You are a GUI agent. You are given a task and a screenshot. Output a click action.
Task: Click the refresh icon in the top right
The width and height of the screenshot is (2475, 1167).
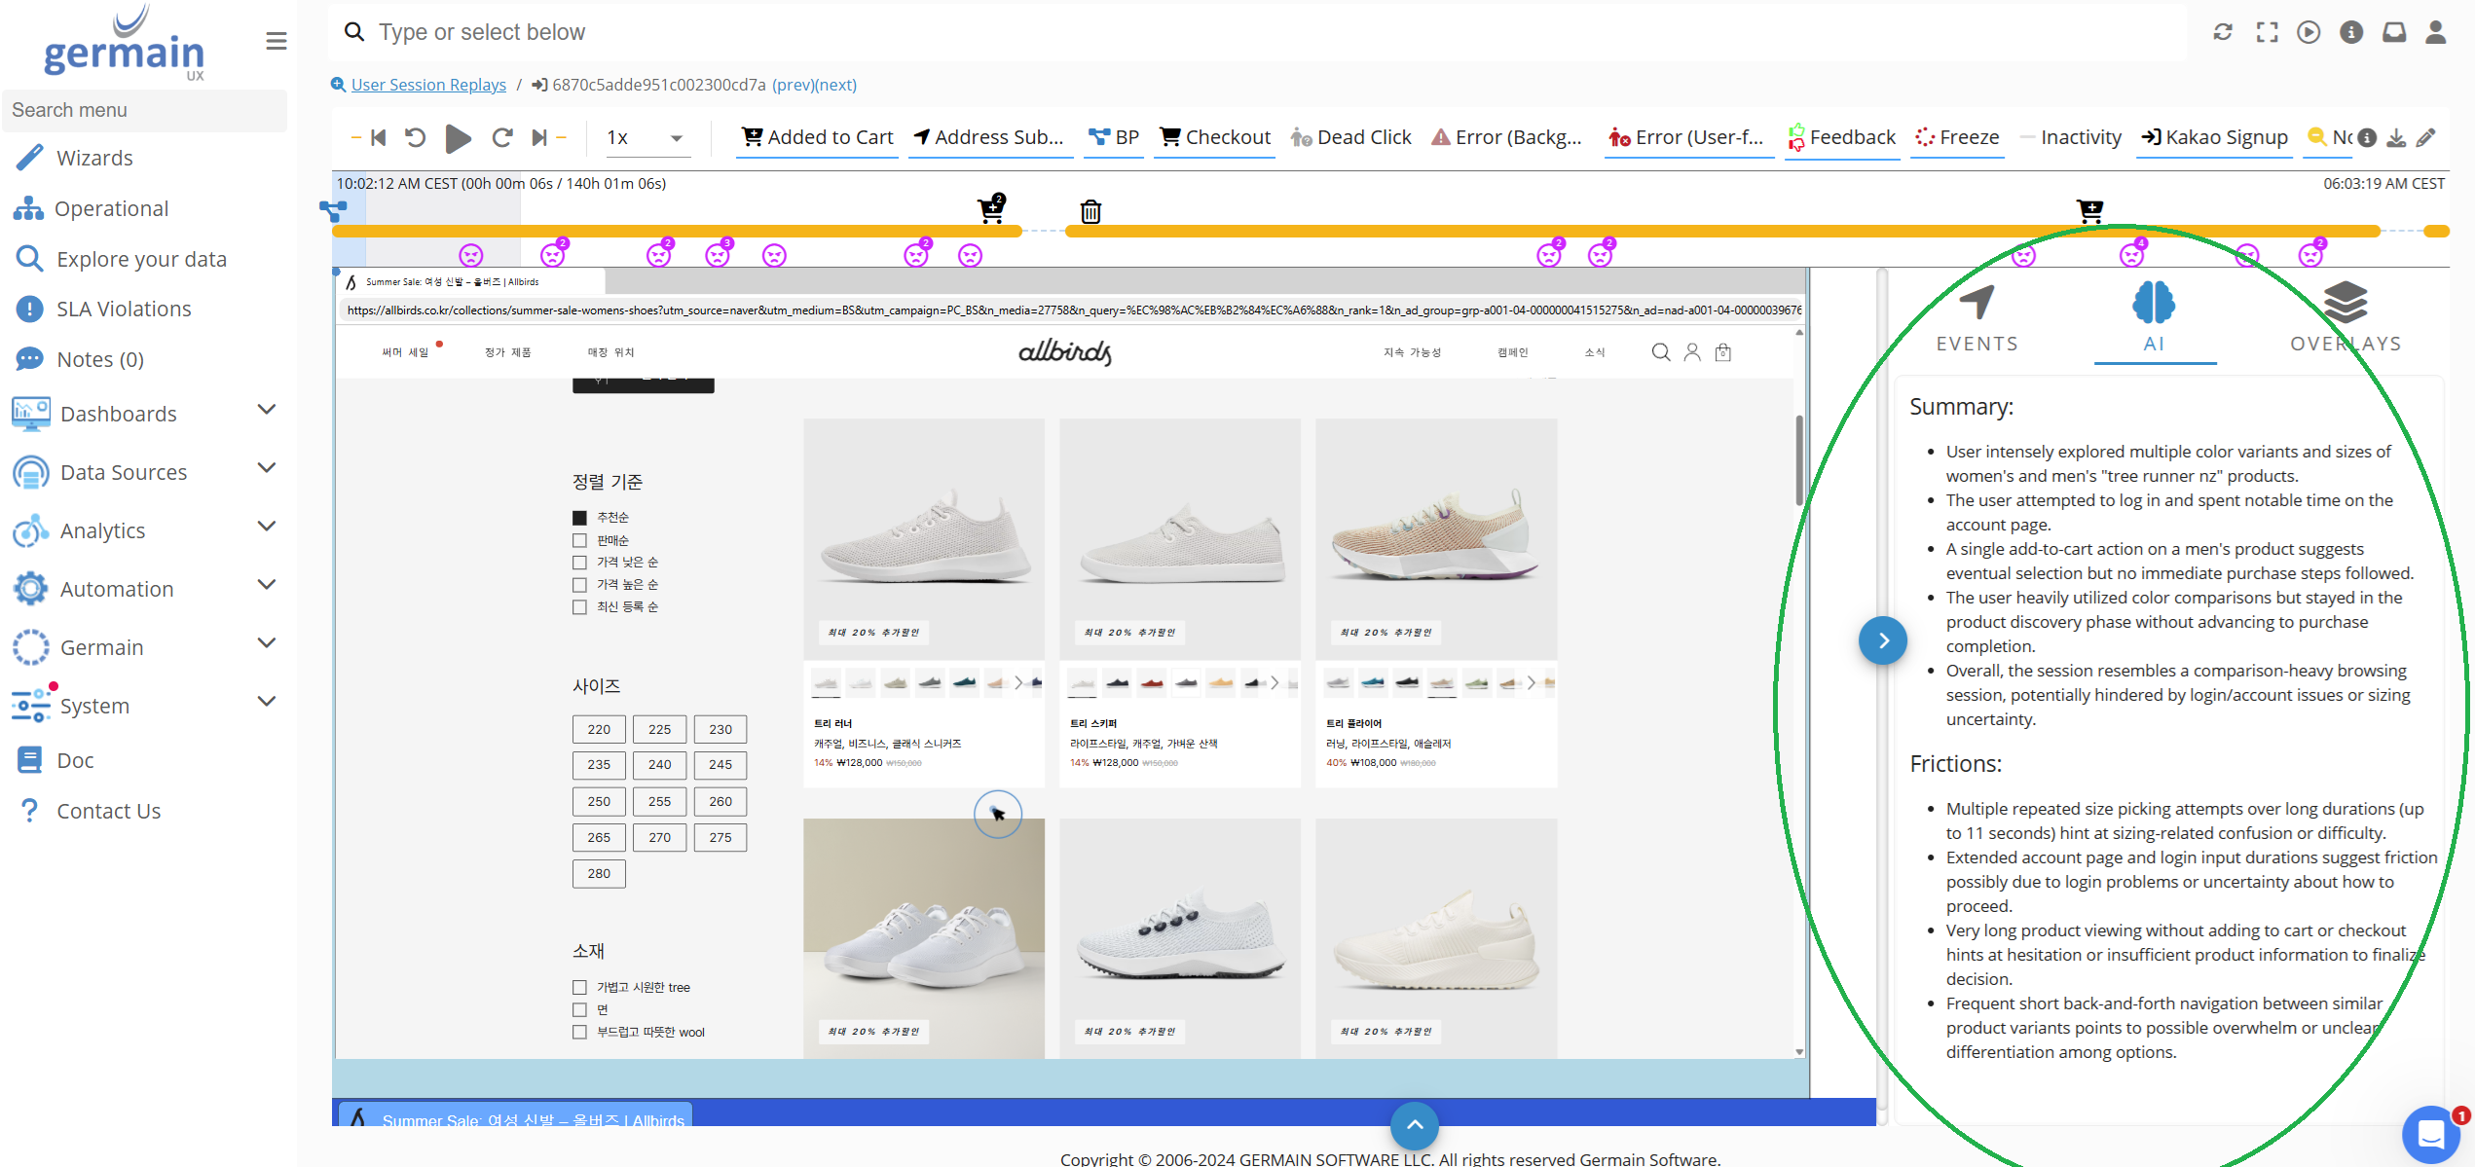coord(2223,31)
